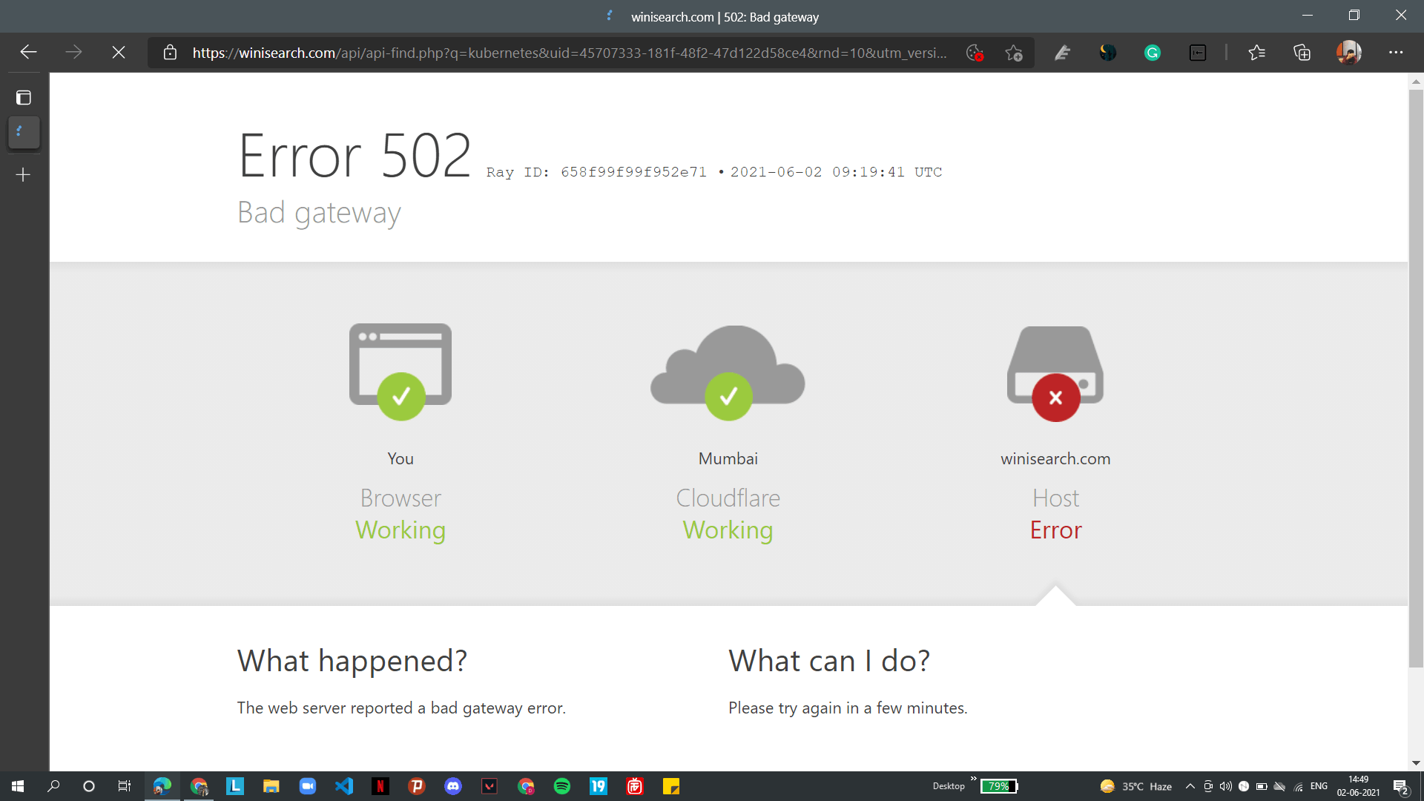
Task: View site information lock icon
Action: click(x=170, y=53)
